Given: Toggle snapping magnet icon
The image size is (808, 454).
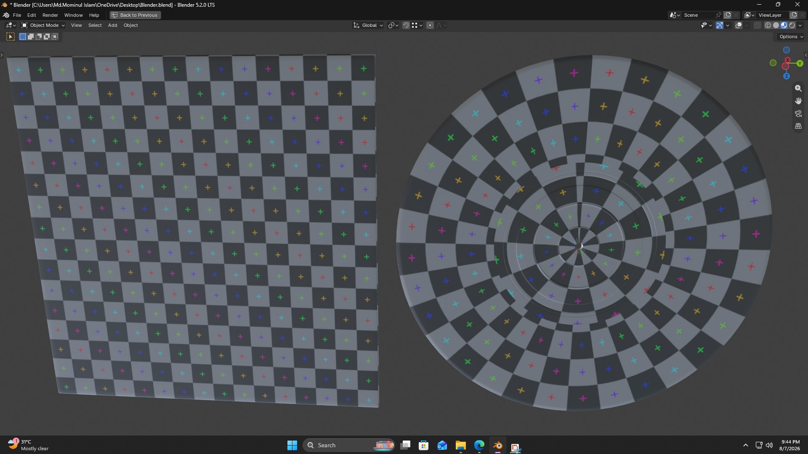Looking at the screenshot, I should [x=406, y=26].
